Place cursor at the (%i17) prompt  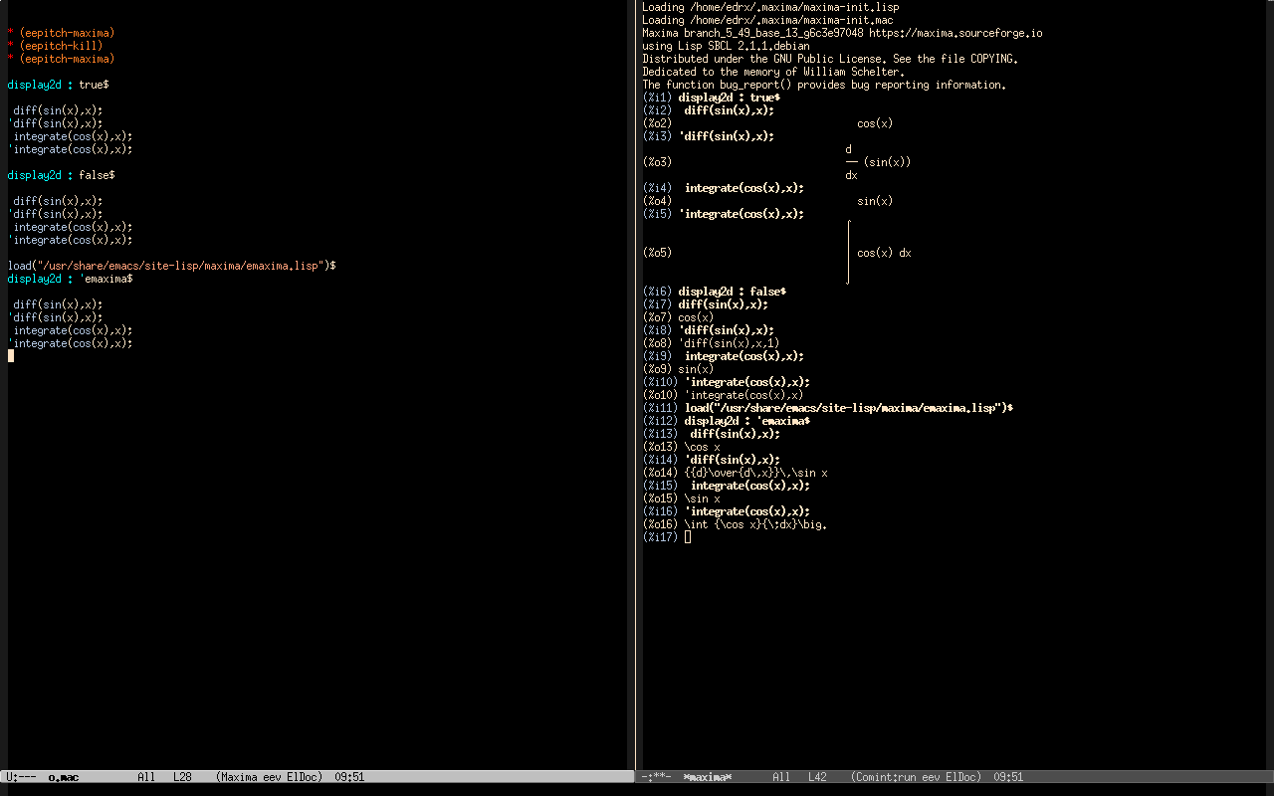tap(688, 537)
